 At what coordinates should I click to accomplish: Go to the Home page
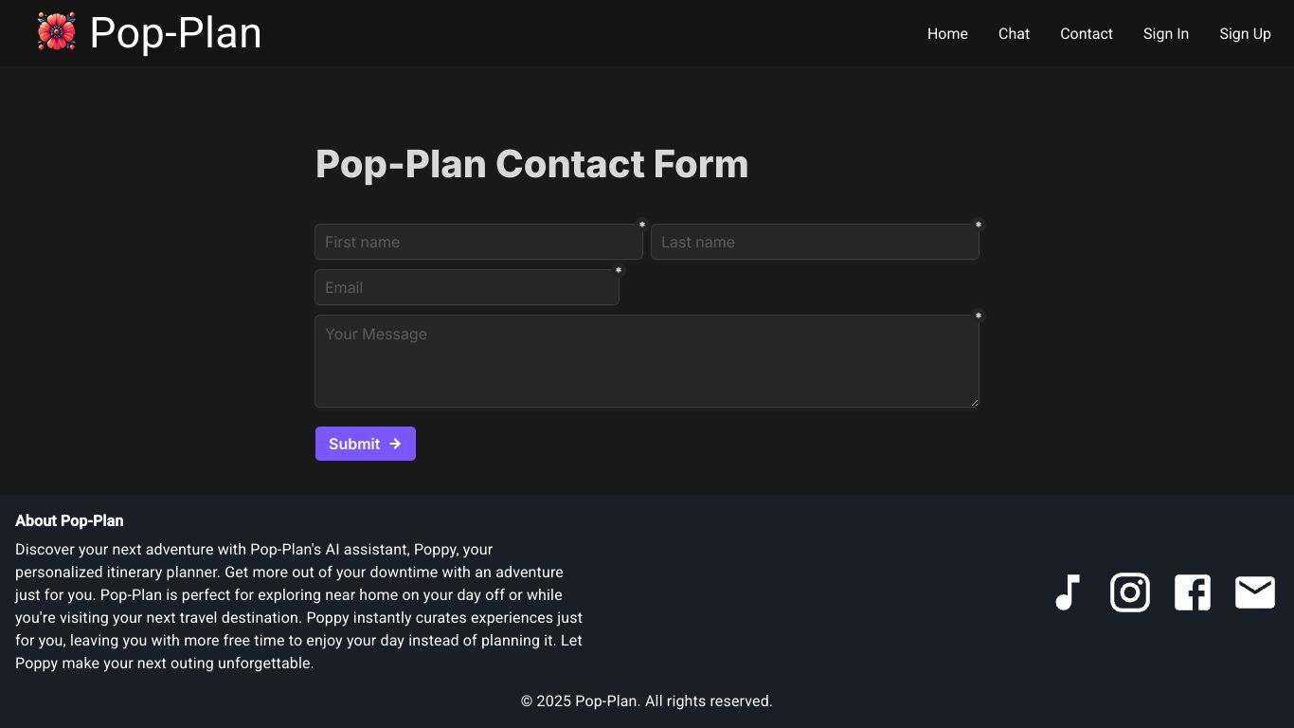[947, 33]
